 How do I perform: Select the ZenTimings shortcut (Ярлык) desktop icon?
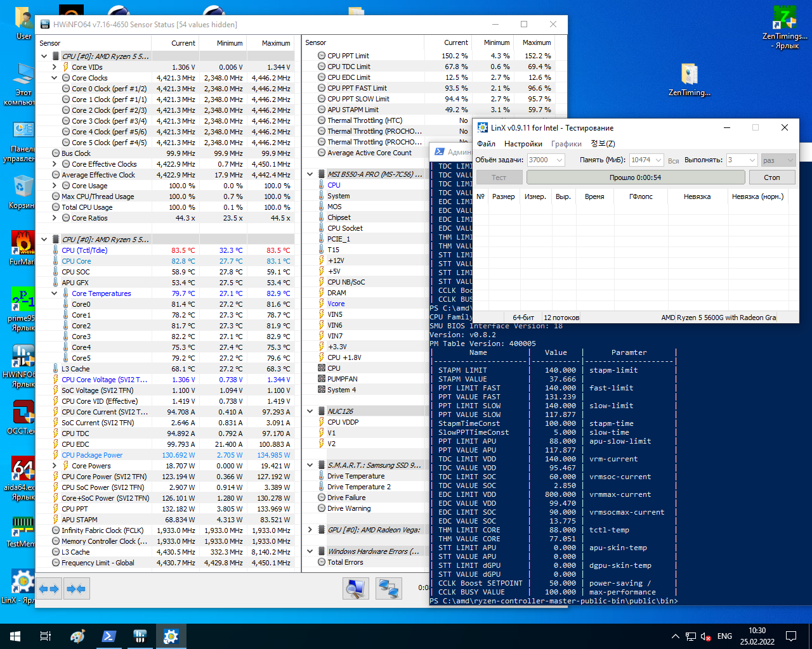click(785, 27)
